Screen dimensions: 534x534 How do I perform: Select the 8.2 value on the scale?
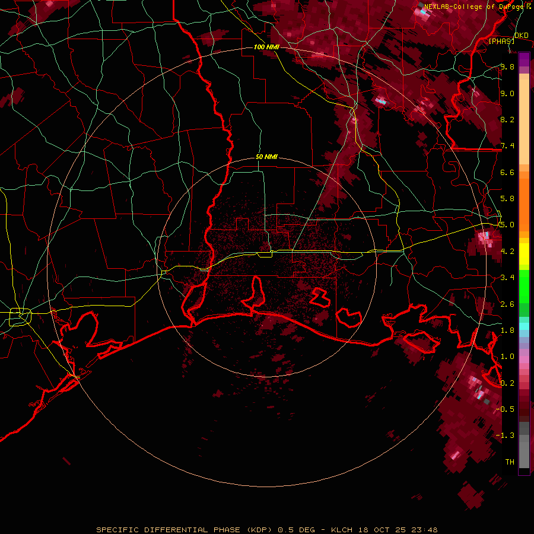[x=507, y=119]
